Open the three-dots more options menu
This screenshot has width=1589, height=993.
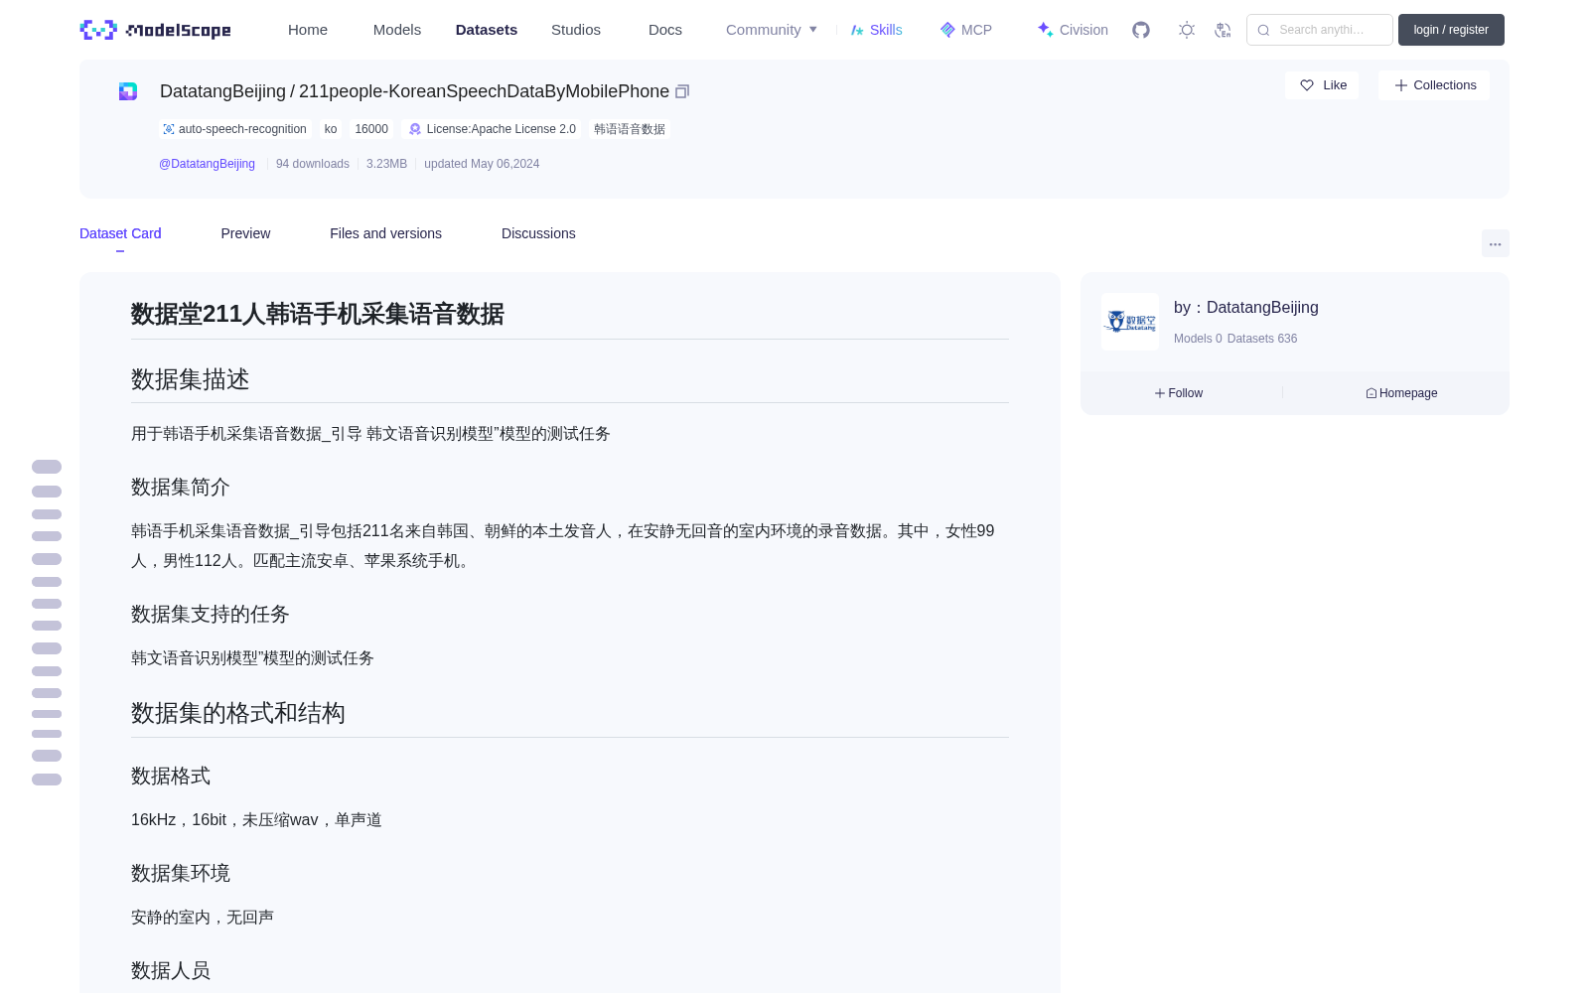click(x=1496, y=243)
